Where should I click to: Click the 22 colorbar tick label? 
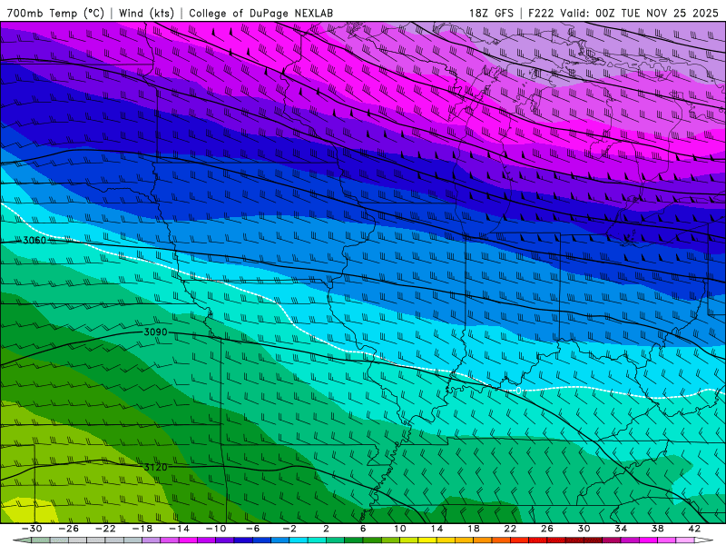pyautogui.click(x=510, y=529)
